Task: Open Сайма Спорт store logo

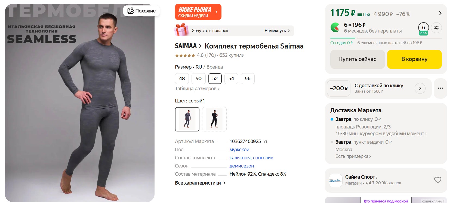Action: pyautogui.click(x=335, y=181)
